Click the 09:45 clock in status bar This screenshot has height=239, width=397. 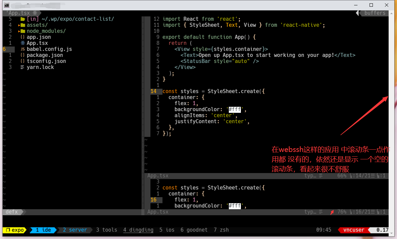[324, 230]
